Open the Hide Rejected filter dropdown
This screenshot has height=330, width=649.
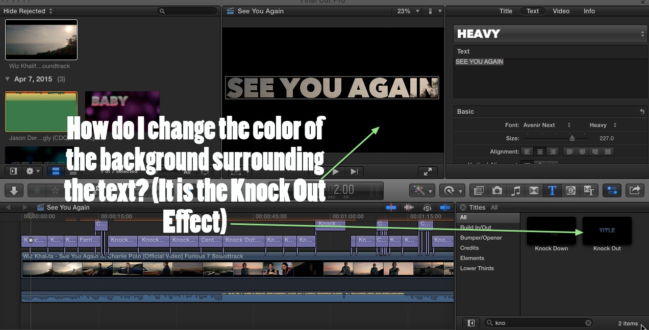coord(28,11)
